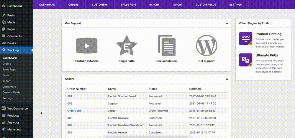This screenshot has width=295, height=138.
Task: Open the IMPORT tab in purple bar
Action: point(178,4)
